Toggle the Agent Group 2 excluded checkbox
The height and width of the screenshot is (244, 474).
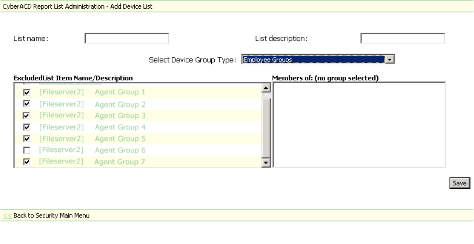coord(27,104)
